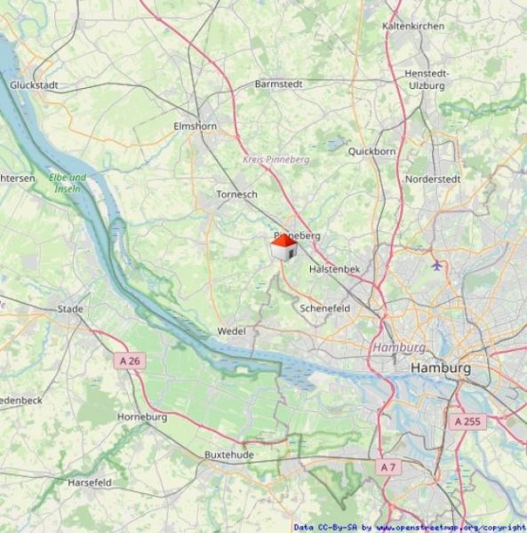Click the Elbe und Inseln label
The width and height of the screenshot is (527, 533).
[68, 183]
